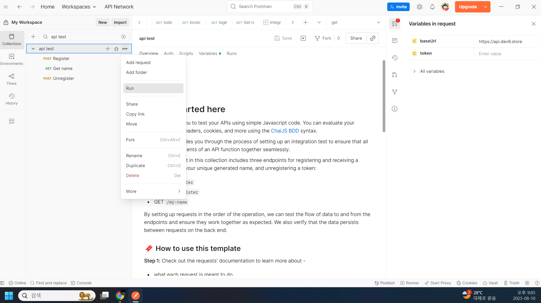This screenshot has width=541, height=303.
Task: Open the pull requests icon in right sidebar
Action: tap(395, 75)
